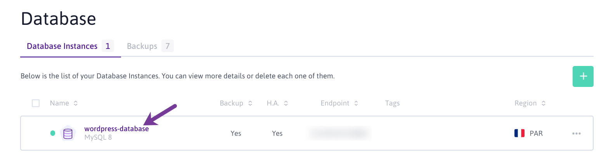Click the Backups count badge showing 7
This screenshot has width=613, height=163.
[x=168, y=46]
